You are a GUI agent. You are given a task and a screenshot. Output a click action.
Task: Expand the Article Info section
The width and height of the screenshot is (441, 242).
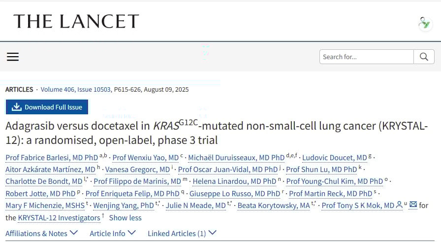point(113,233)
